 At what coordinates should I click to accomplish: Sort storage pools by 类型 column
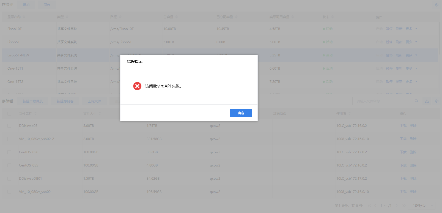(67, 17)
